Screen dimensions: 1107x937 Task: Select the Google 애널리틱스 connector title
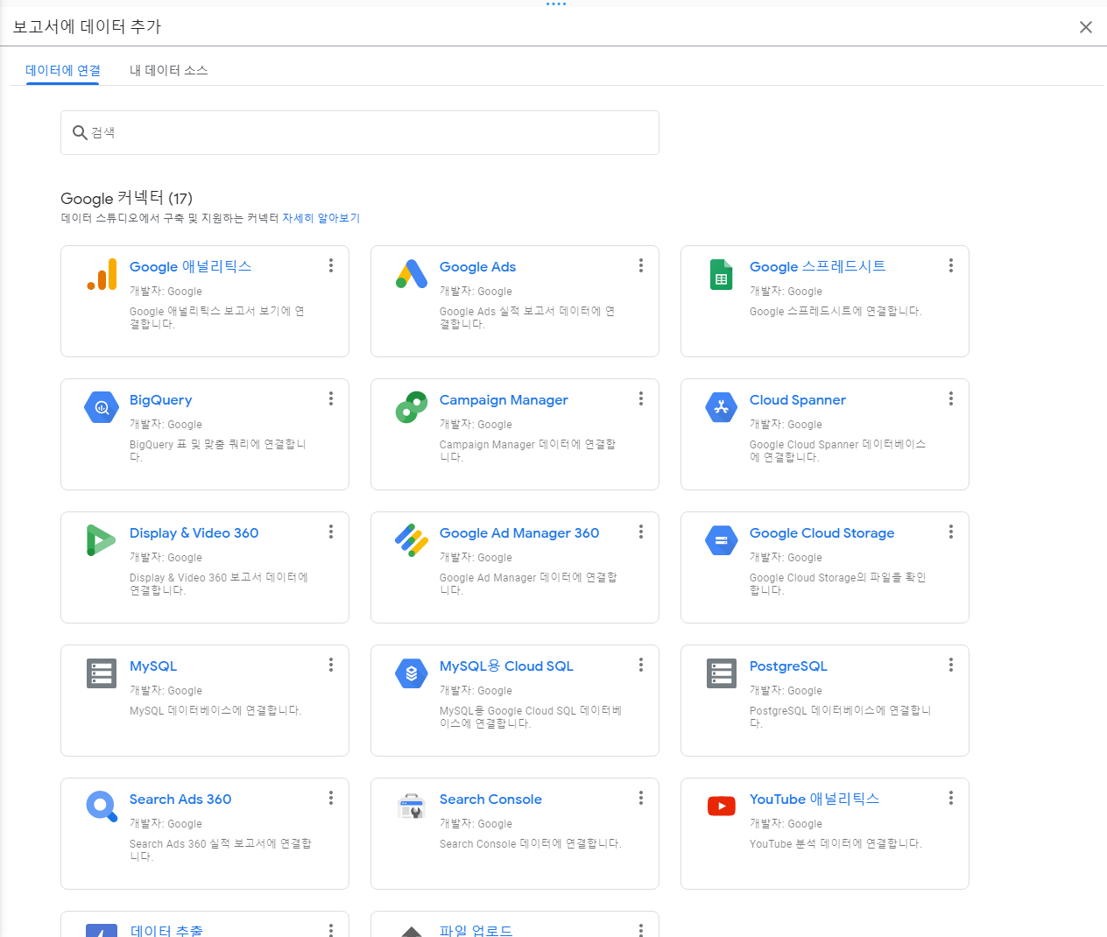click(x=190, y=266)
